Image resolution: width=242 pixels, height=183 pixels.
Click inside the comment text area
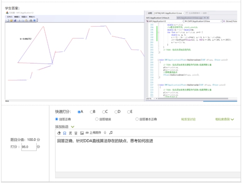coord(148,154)
